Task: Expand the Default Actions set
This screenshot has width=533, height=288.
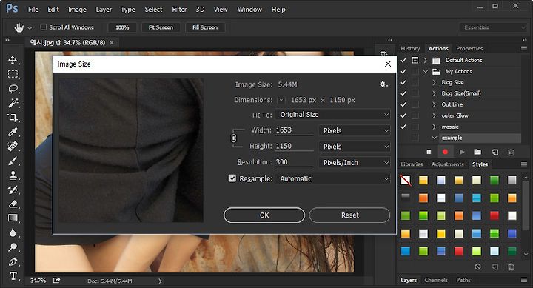Action: click(x=425, y=60)
